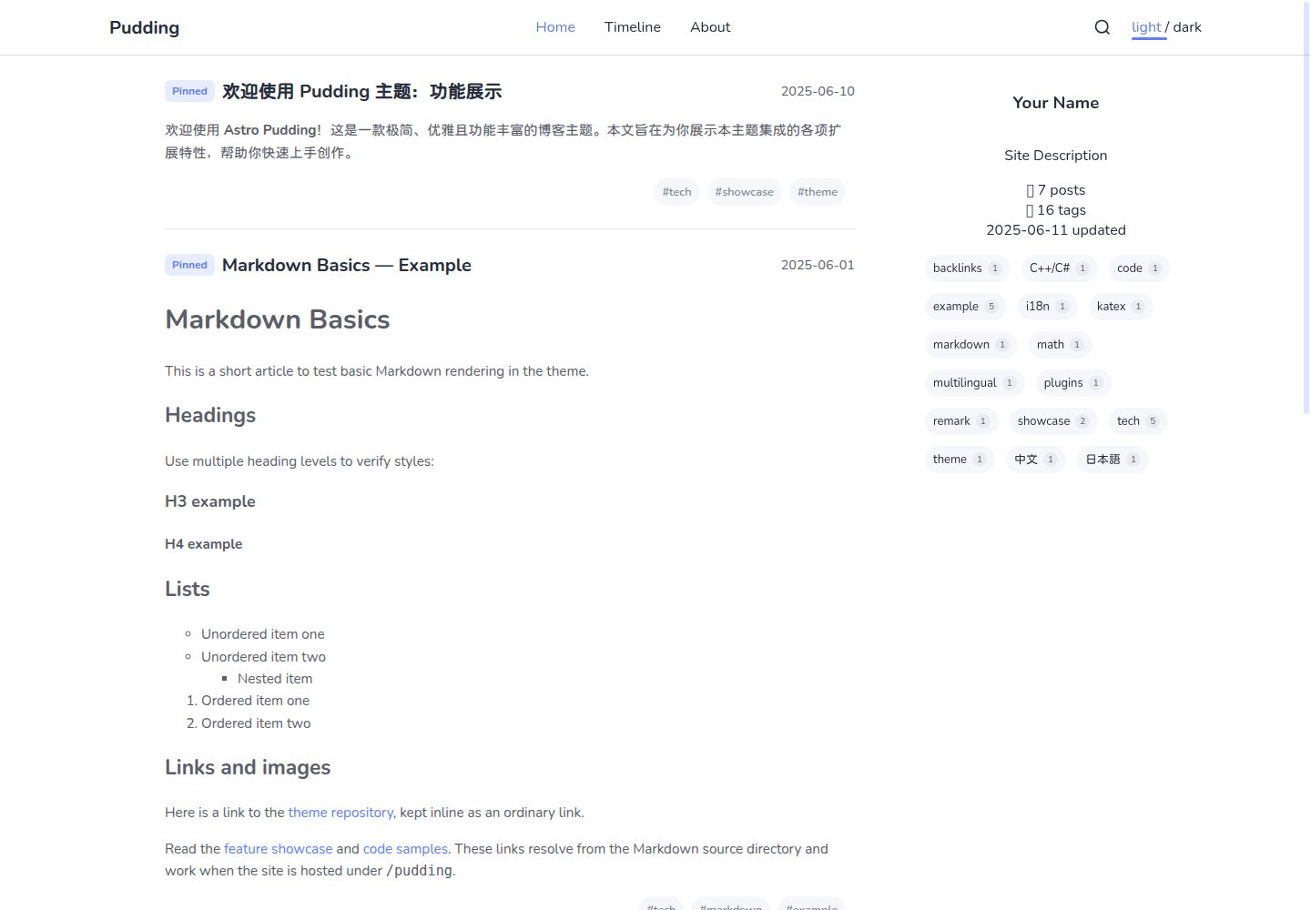Click the 16 tags count in sidebar
1311x910 pixels.
pyautogui.click(x=1056, y=210)
